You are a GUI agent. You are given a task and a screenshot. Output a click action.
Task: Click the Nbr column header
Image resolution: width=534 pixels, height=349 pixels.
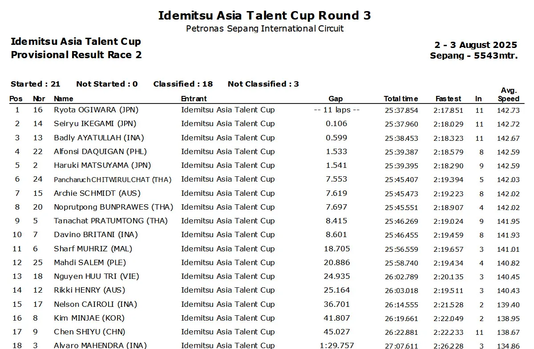[x=39, y=99]
